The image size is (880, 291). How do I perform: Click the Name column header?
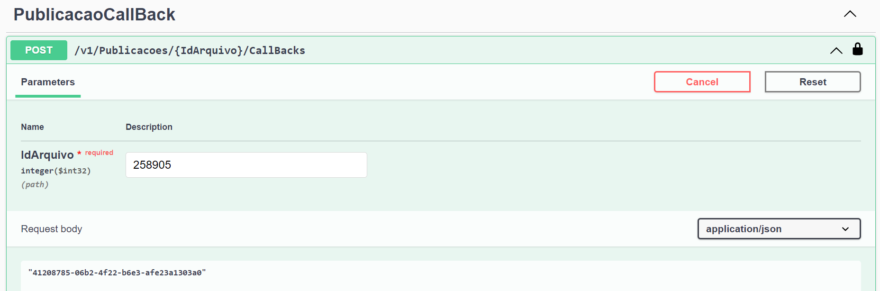click(x=32, y=127)
